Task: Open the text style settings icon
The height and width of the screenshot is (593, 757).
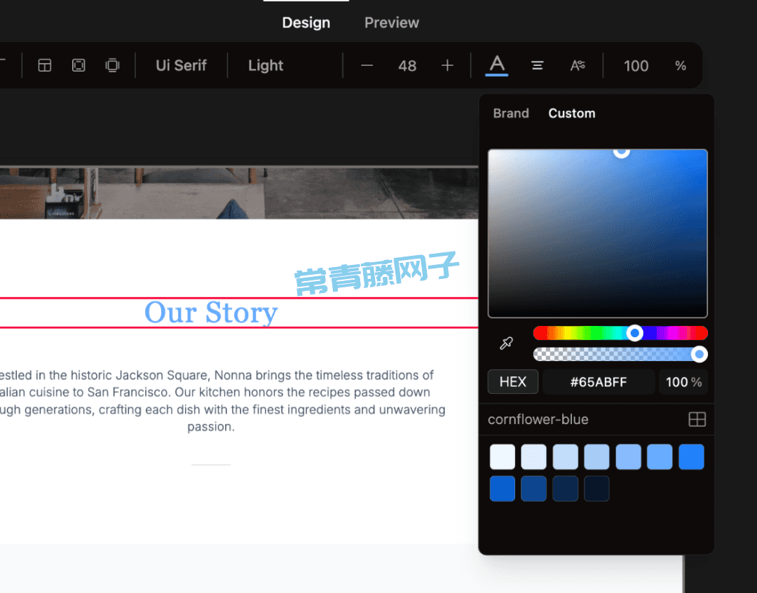Action: pyautogui.click(x=578, y=66)
